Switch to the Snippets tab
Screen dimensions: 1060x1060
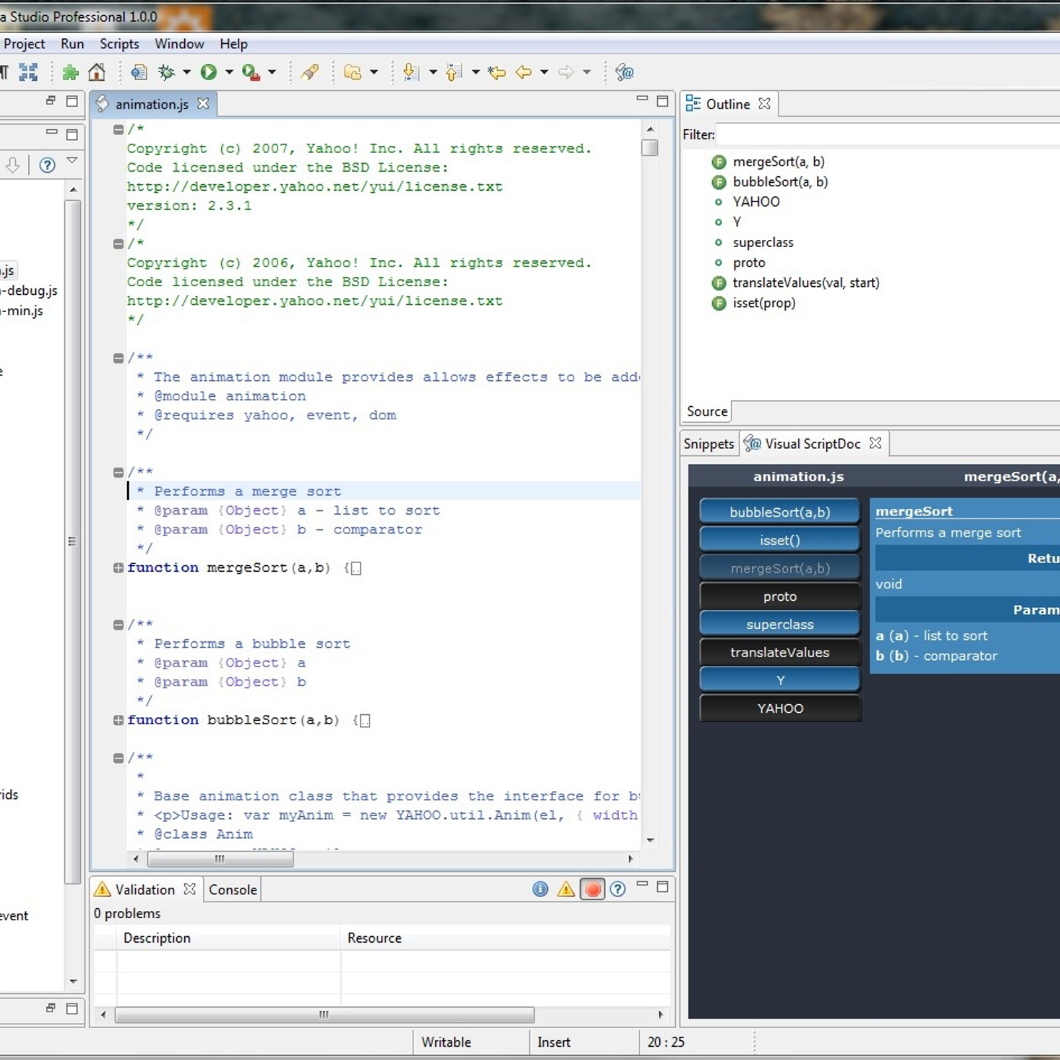(708, 444)
